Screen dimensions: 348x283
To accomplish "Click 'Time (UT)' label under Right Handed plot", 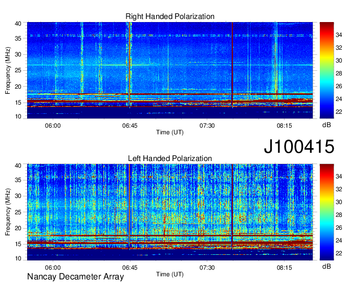I will click(170, 132).
